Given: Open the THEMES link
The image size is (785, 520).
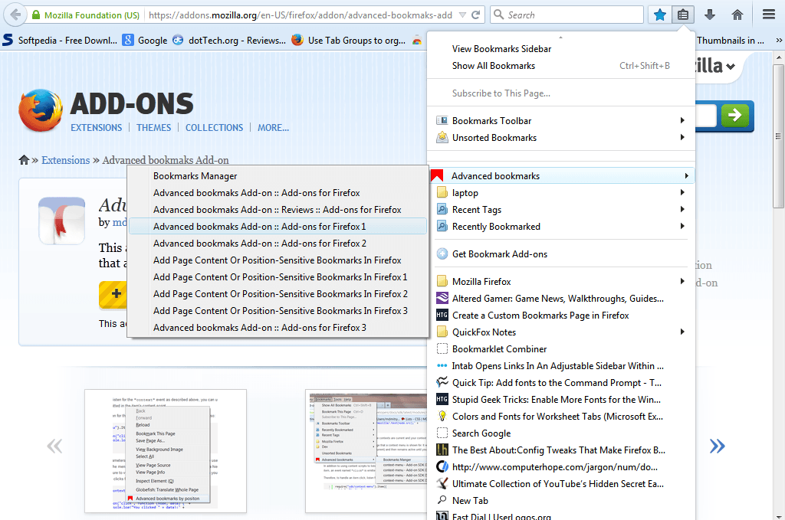Looking at the screenshot, I should (153, 128).
